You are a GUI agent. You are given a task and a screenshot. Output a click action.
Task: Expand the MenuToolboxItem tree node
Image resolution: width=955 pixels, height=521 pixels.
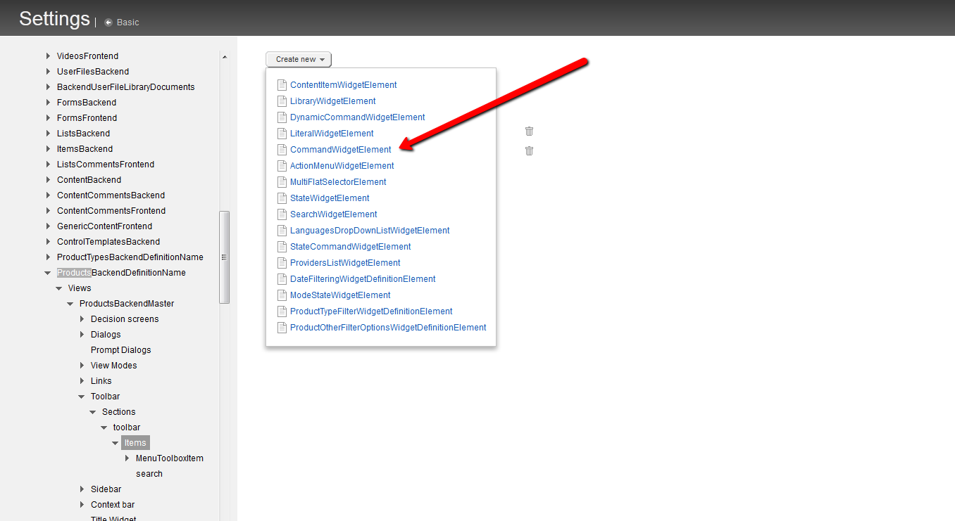pos(127,458)
